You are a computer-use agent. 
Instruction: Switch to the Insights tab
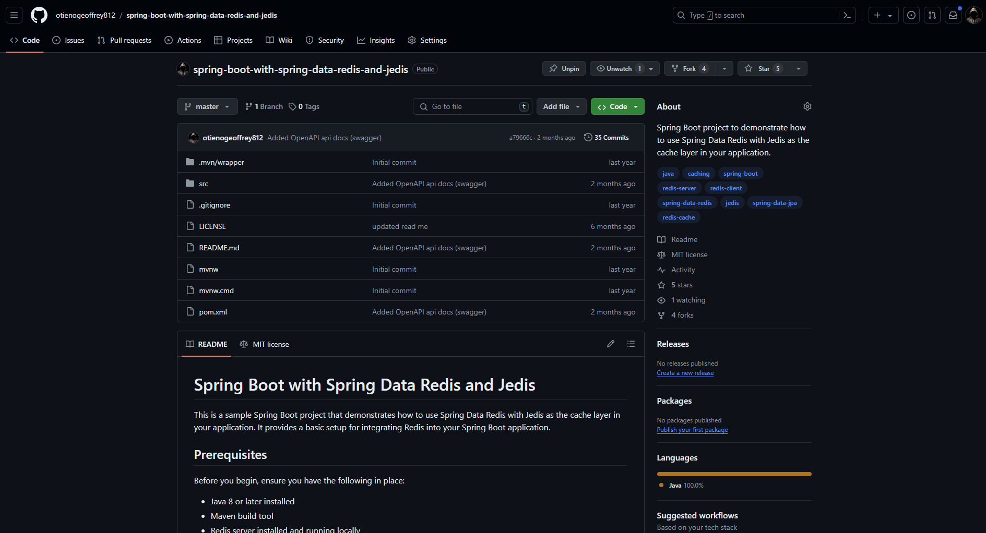[376, 40]
